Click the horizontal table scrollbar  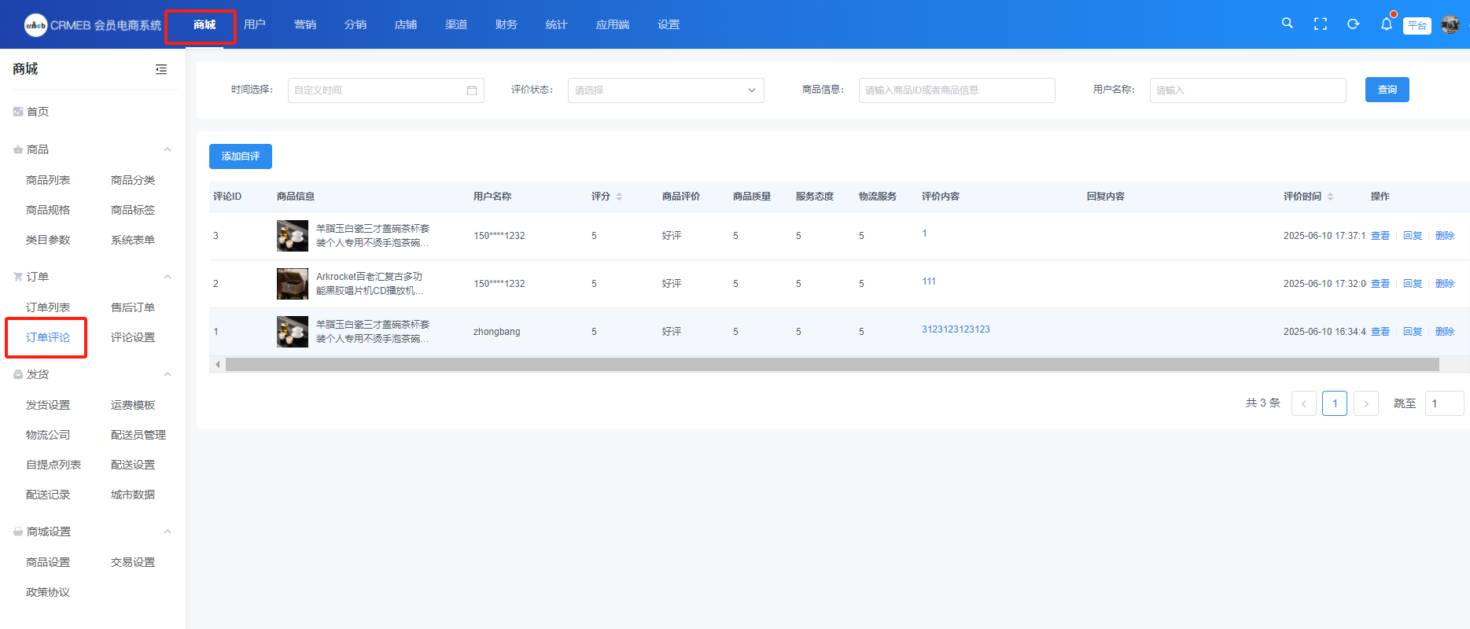(831, 365)
